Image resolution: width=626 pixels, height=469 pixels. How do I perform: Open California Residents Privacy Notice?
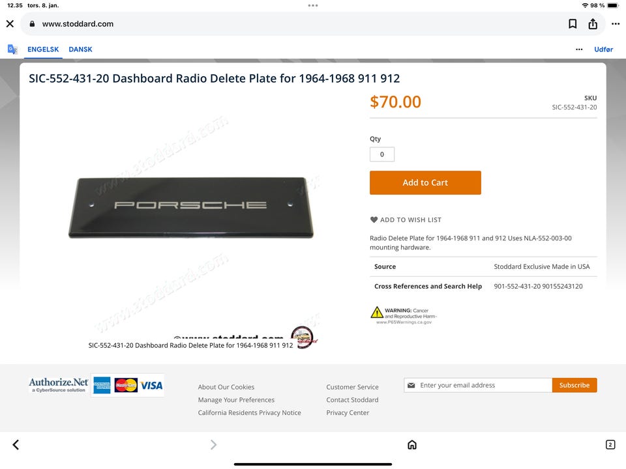point(250,413)
